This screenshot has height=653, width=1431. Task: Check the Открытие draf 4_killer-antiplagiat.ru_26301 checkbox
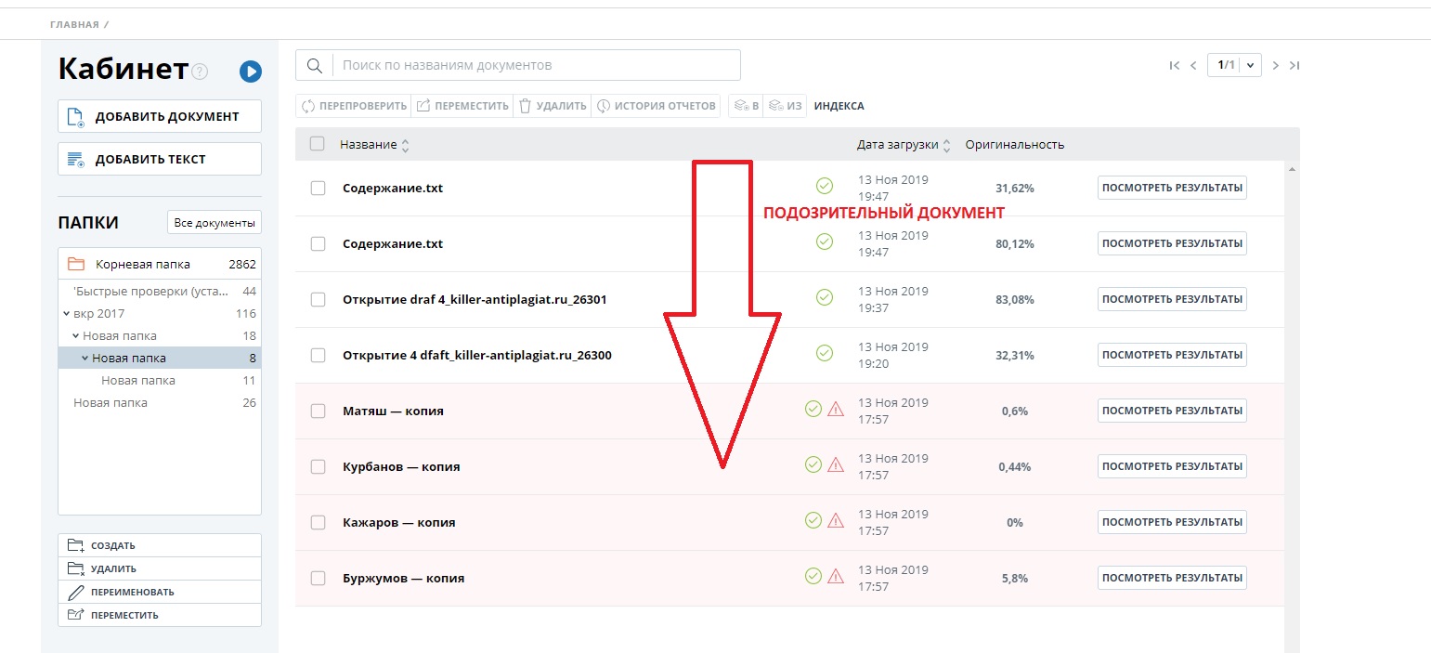pos(318,299)
